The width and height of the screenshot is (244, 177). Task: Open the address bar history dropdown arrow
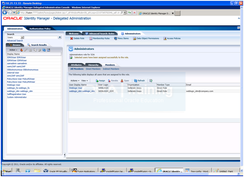coord(125,13)
